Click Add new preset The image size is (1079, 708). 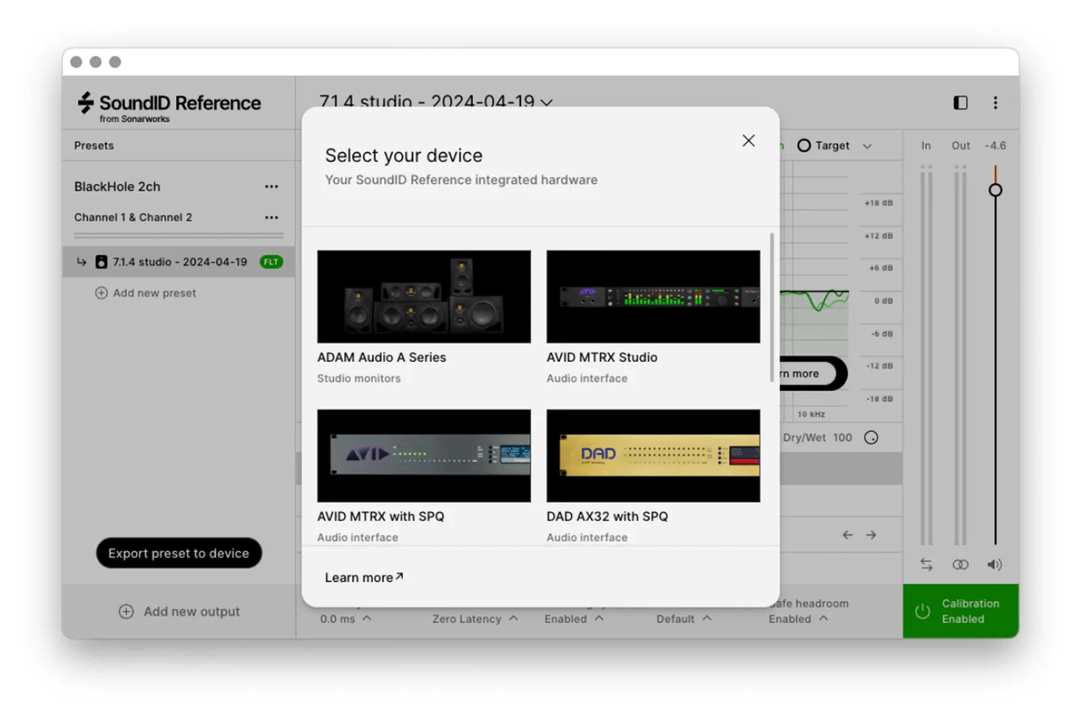coord(146,293)
